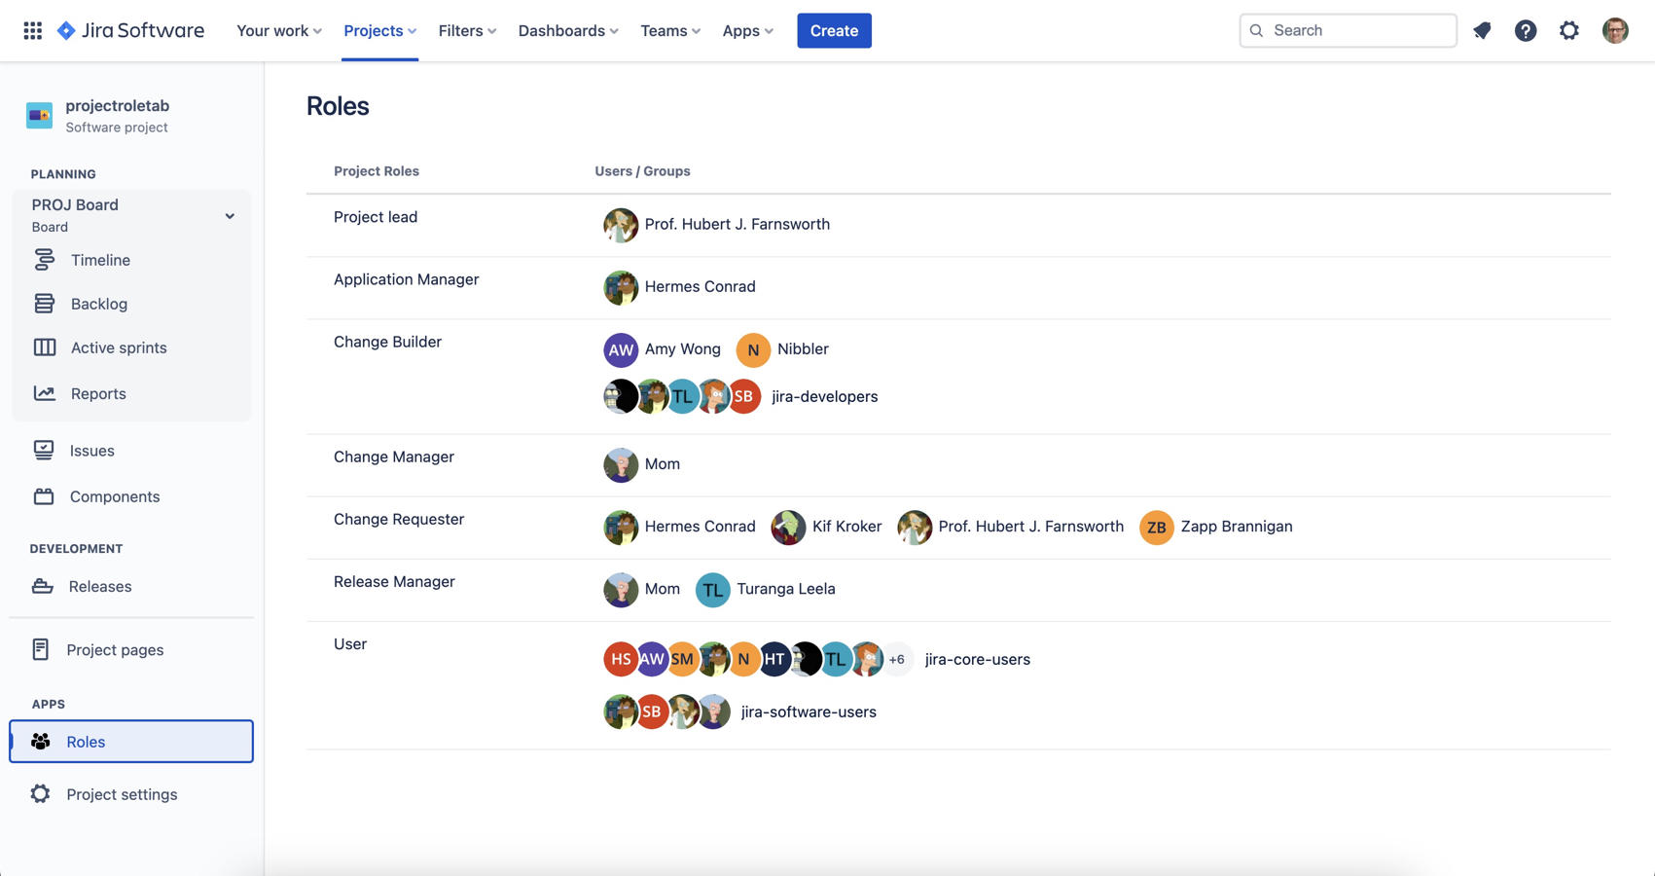Click the Reports chart icon
1655x876 pixels.
(45, 393)
